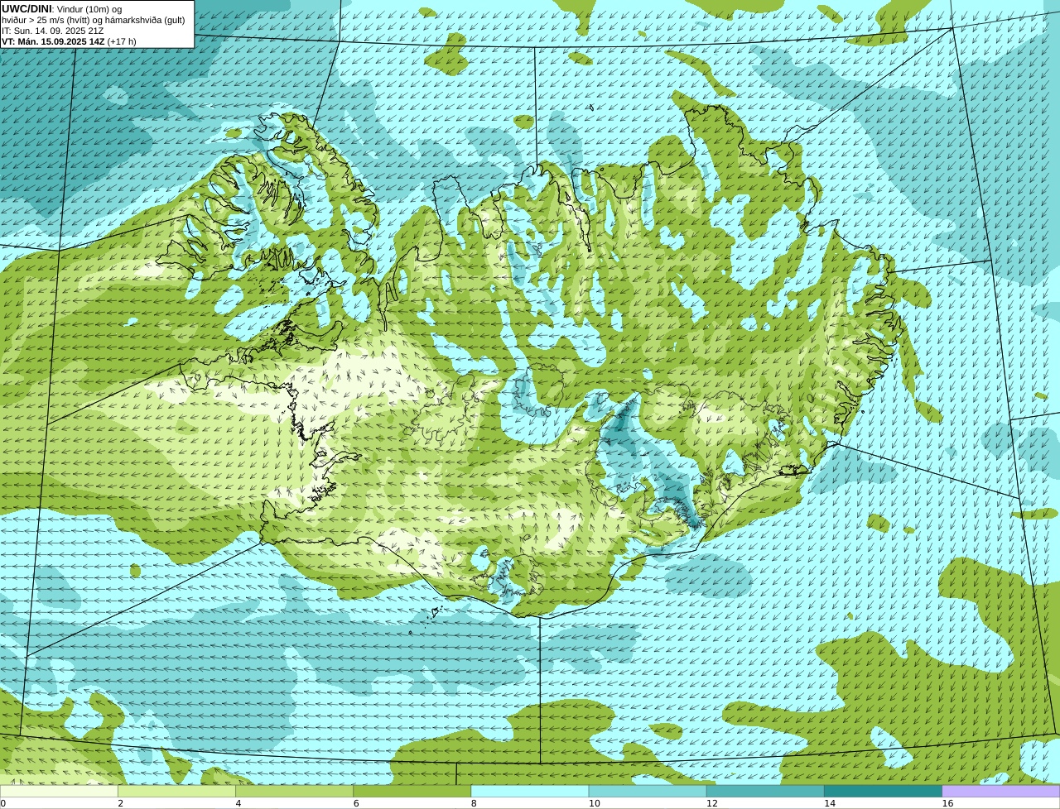Click the 2–4 m/s legend color swatch

click(176, 791)
